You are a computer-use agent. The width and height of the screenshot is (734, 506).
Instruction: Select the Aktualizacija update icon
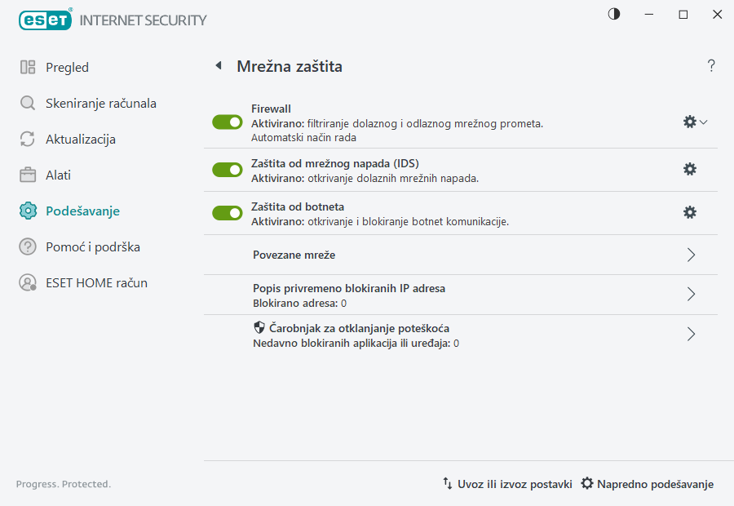point(28,139)
